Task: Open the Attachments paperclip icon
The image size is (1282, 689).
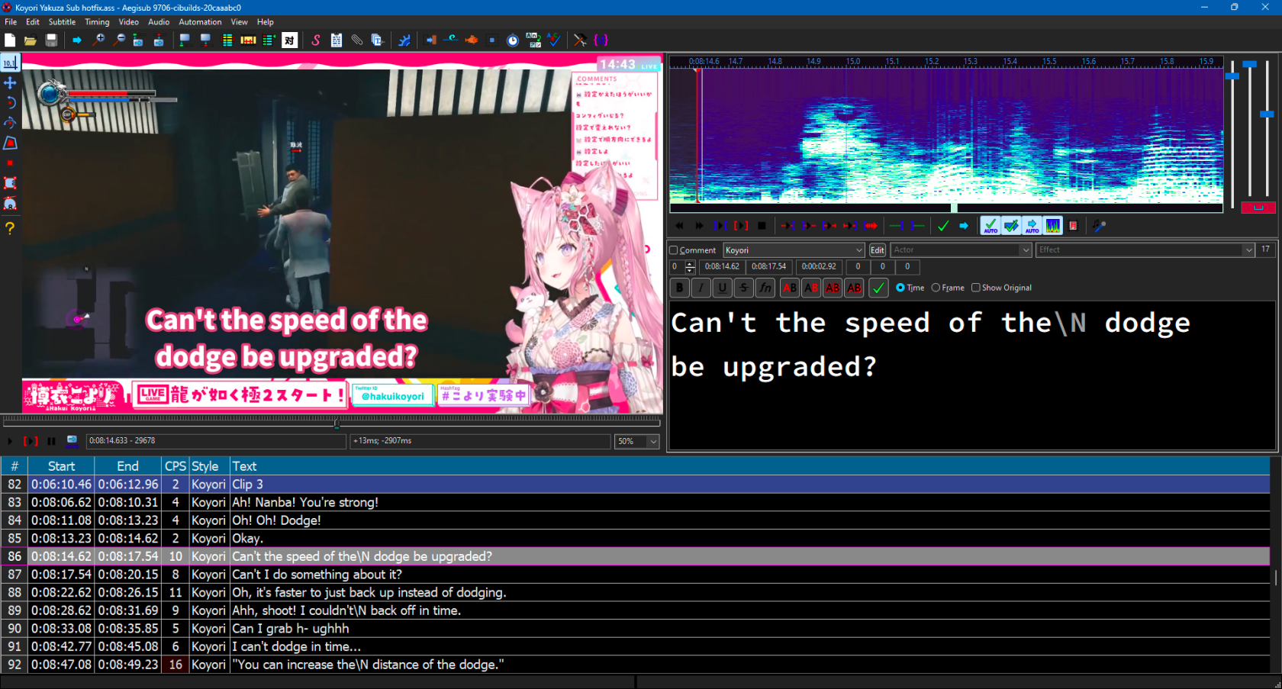Action: point(356,40)
